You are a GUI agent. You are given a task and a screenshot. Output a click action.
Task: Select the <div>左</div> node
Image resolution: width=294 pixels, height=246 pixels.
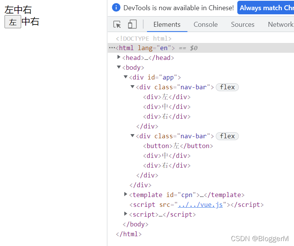167,97
